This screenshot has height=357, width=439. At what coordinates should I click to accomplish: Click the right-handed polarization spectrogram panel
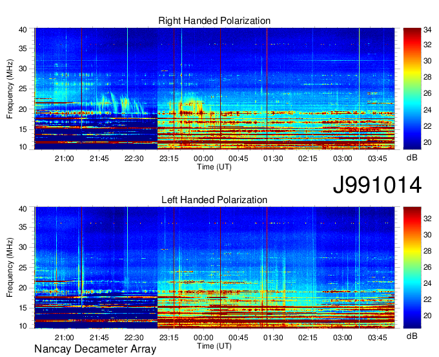click(214, 89)
